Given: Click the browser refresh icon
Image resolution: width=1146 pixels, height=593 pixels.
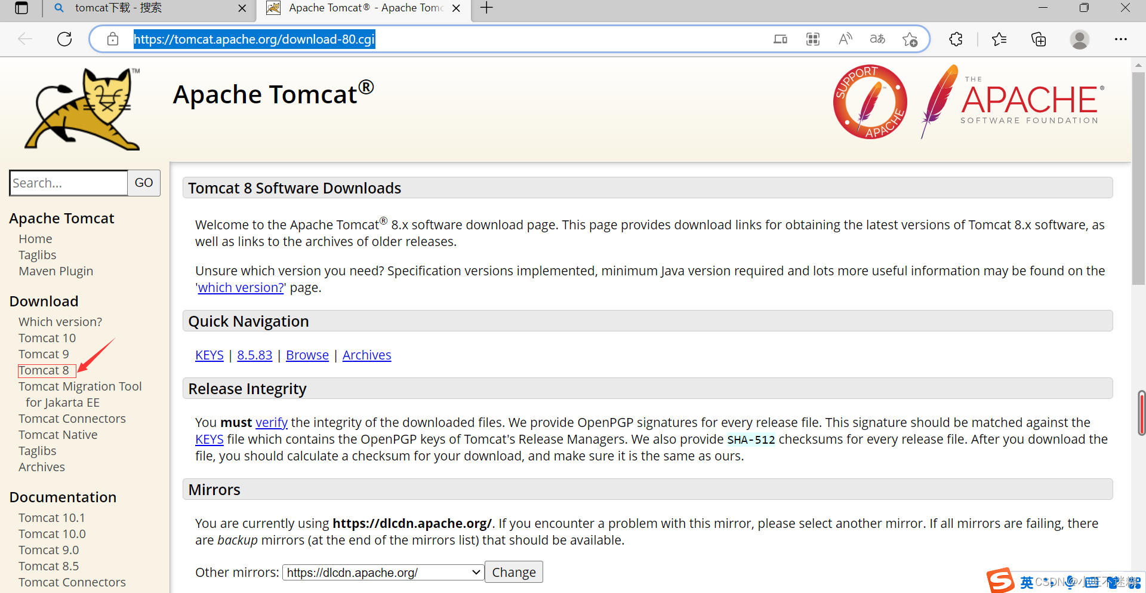Looking at the screenshot, I should (x=64, y=39).
